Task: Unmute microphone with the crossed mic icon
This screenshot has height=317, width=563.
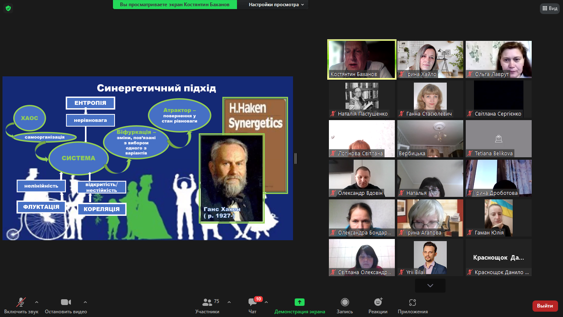Action: (x=21, y=302)
